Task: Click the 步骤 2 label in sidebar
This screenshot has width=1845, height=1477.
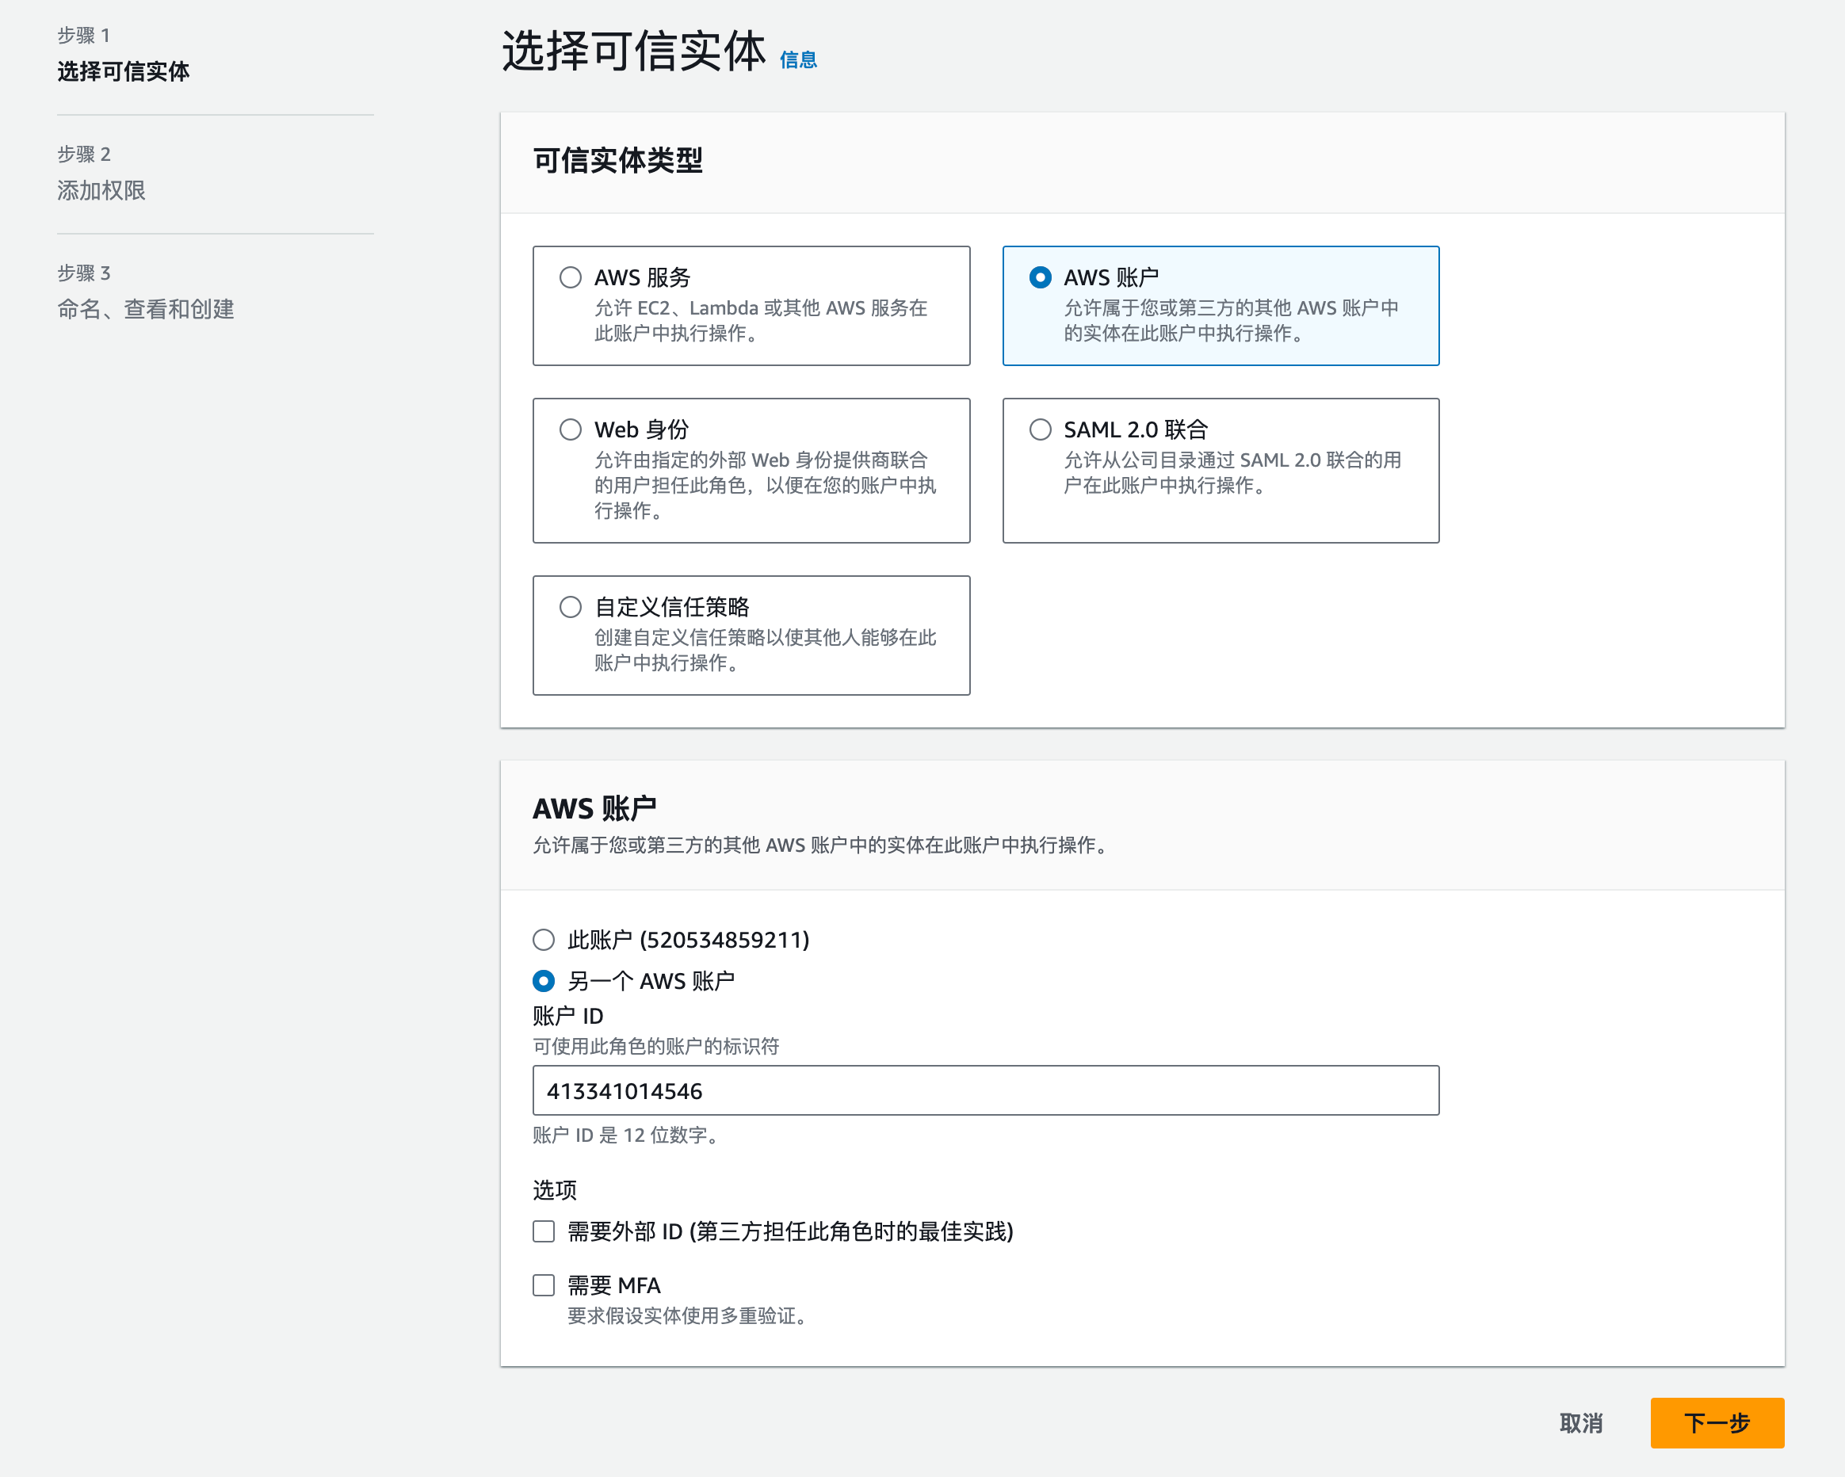Action: coord(84,154)
